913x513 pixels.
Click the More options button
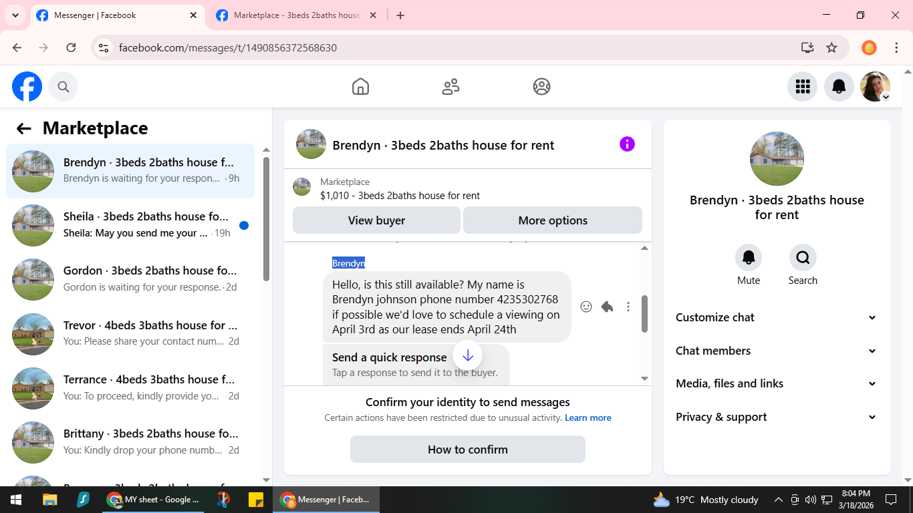(x=553, y=220)
